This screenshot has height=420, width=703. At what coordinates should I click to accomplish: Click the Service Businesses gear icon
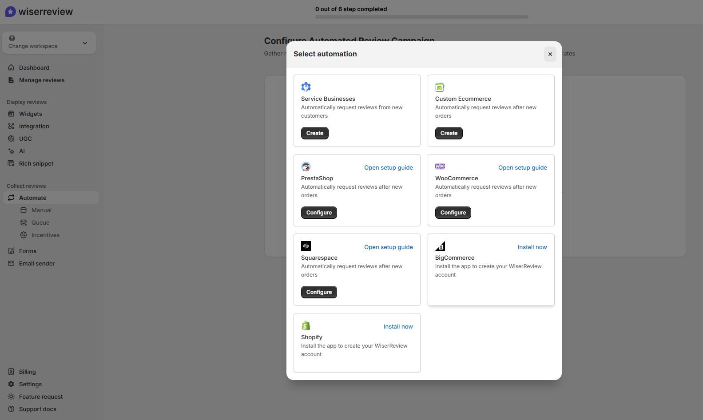point(306,87)
